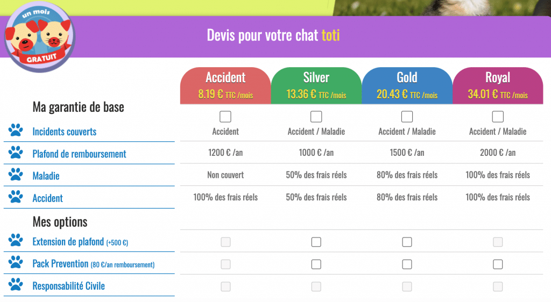Screen dimensions: 551x302
Task: Click paw icon next to Maladie
Action: point(16,175)
